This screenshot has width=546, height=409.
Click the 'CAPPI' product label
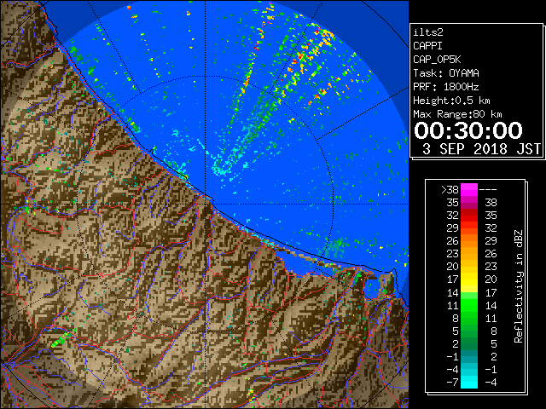(427, 46)
